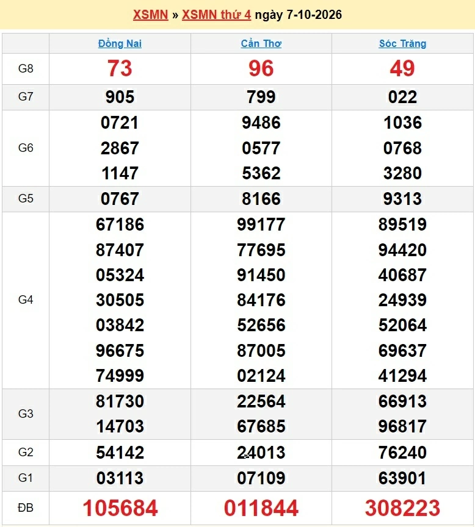Click the G4 row label
Screen dimensions: 475x527
pos(26,299)
